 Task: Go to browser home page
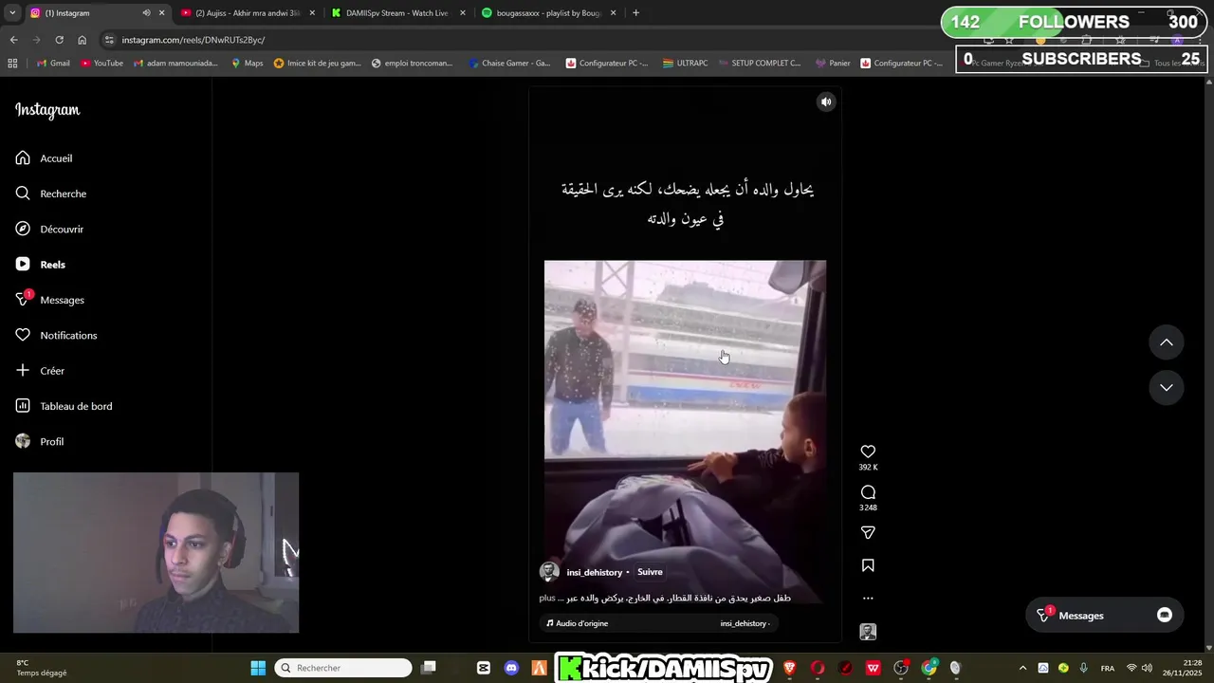(x=82, y=40)
